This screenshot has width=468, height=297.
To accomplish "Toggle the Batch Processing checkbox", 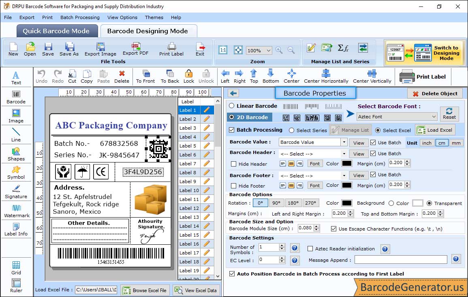I will [232, 130].
